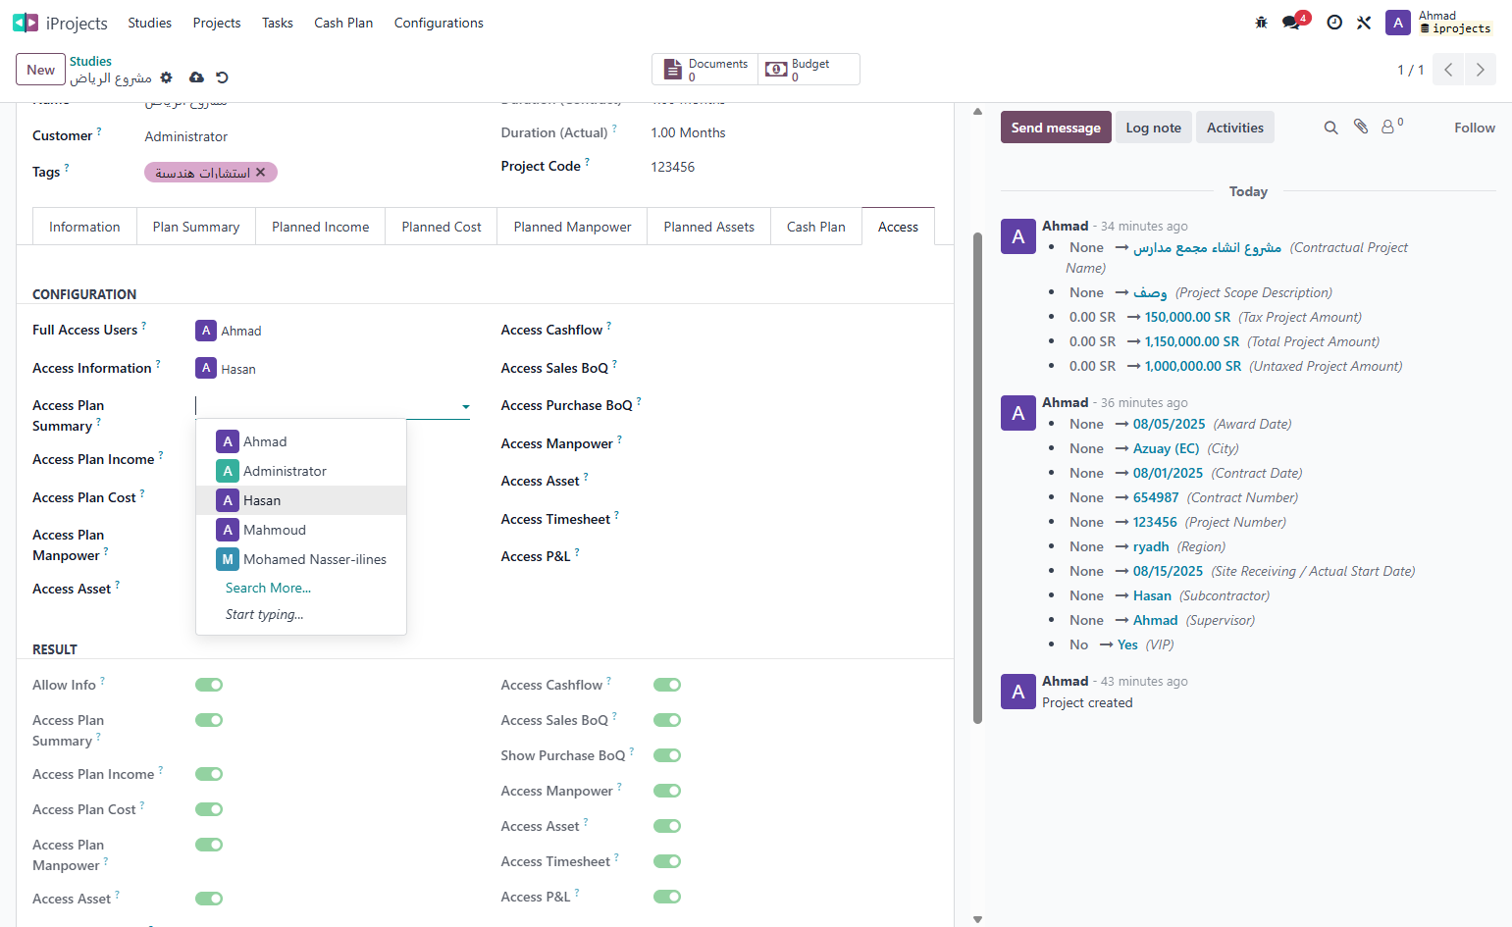
Task: Toggle the Allow Info switch
Action: click(x=209, y=685)
